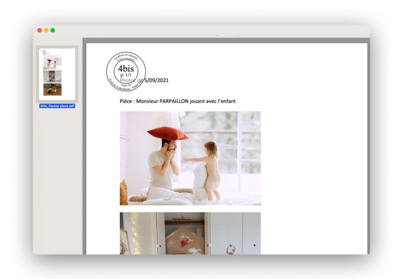Select the page thumbnail in the sidebar
The image size is (403, 279).
(x=57, y=74)
